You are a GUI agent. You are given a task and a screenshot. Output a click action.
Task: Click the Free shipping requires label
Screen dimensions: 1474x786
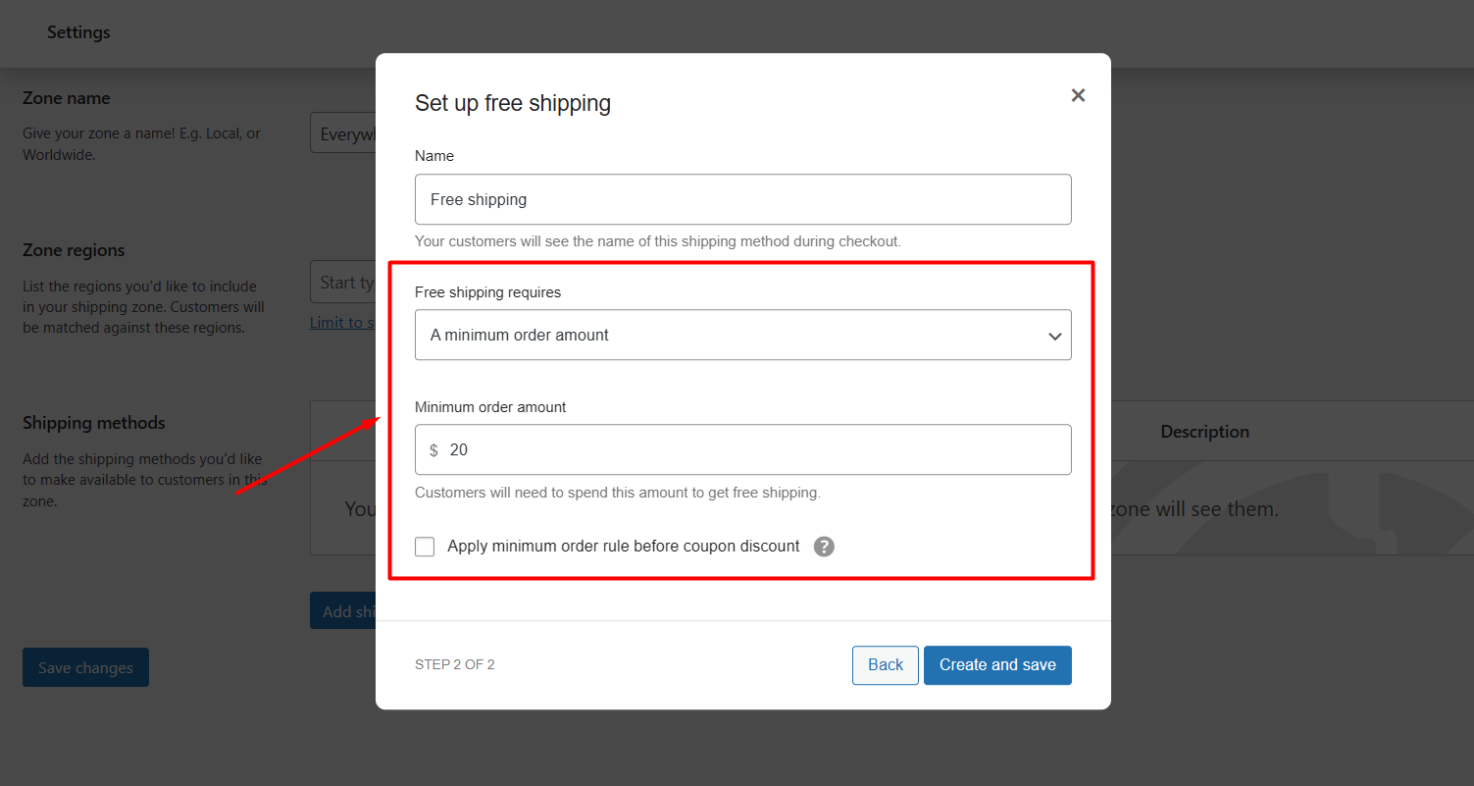(487, 292)
